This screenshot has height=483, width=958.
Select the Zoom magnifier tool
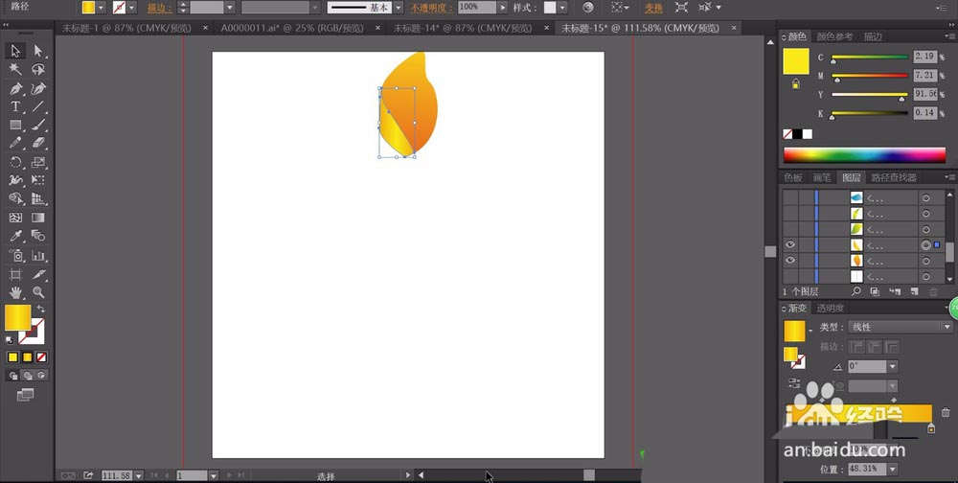coord(38,292)
